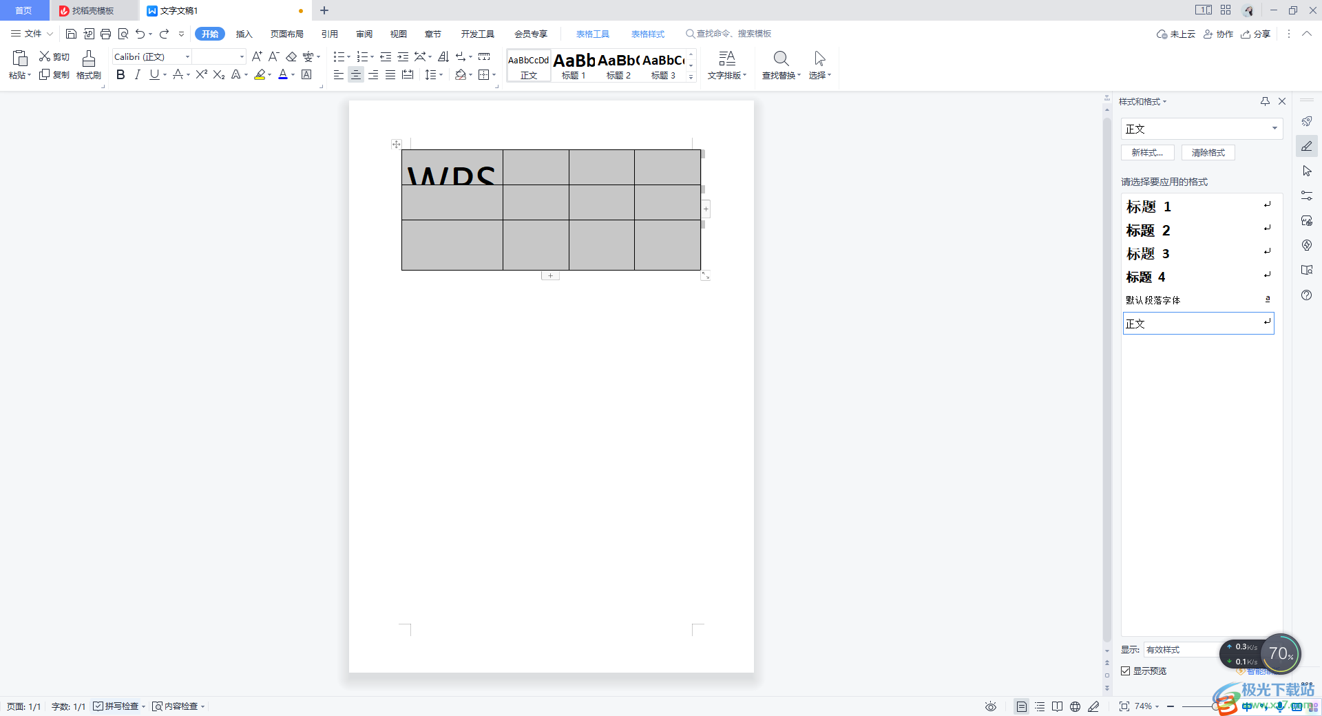Toggle Italic formatting

click(x=137, y=74)
